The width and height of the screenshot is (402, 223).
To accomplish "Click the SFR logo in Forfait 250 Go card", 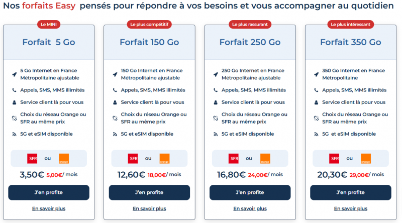I will pyautogui.click(x=234, y=159).
